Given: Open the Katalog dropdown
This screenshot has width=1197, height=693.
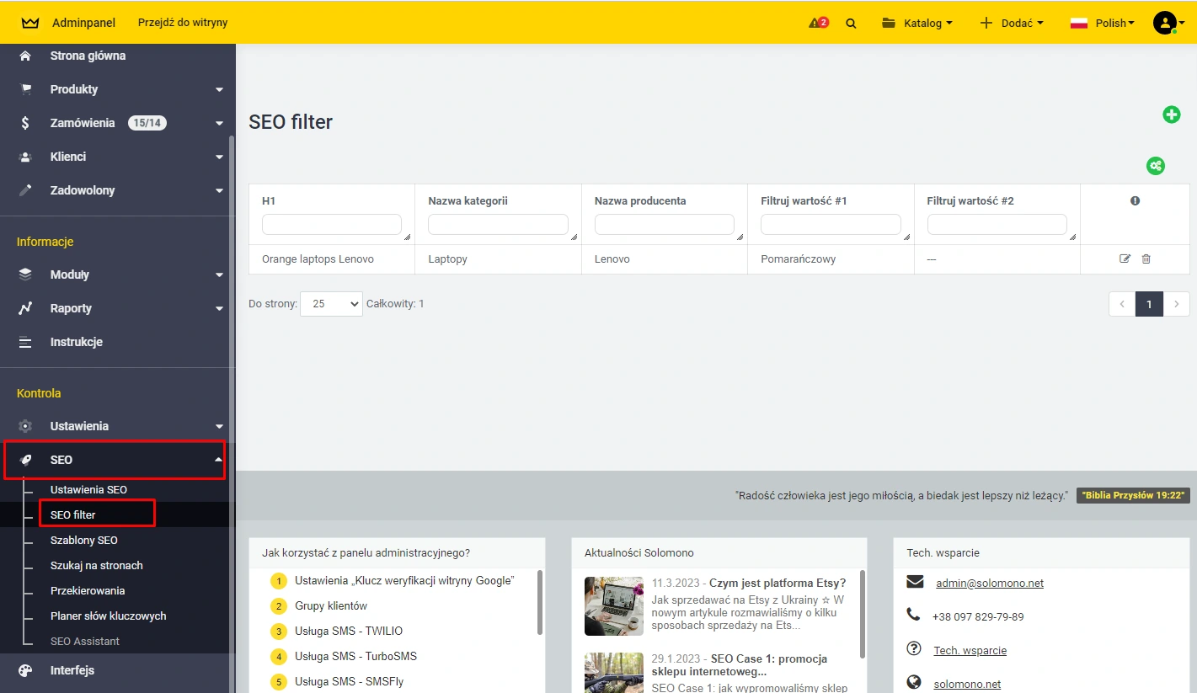Looking at the screenshot, I should point(917,23).
